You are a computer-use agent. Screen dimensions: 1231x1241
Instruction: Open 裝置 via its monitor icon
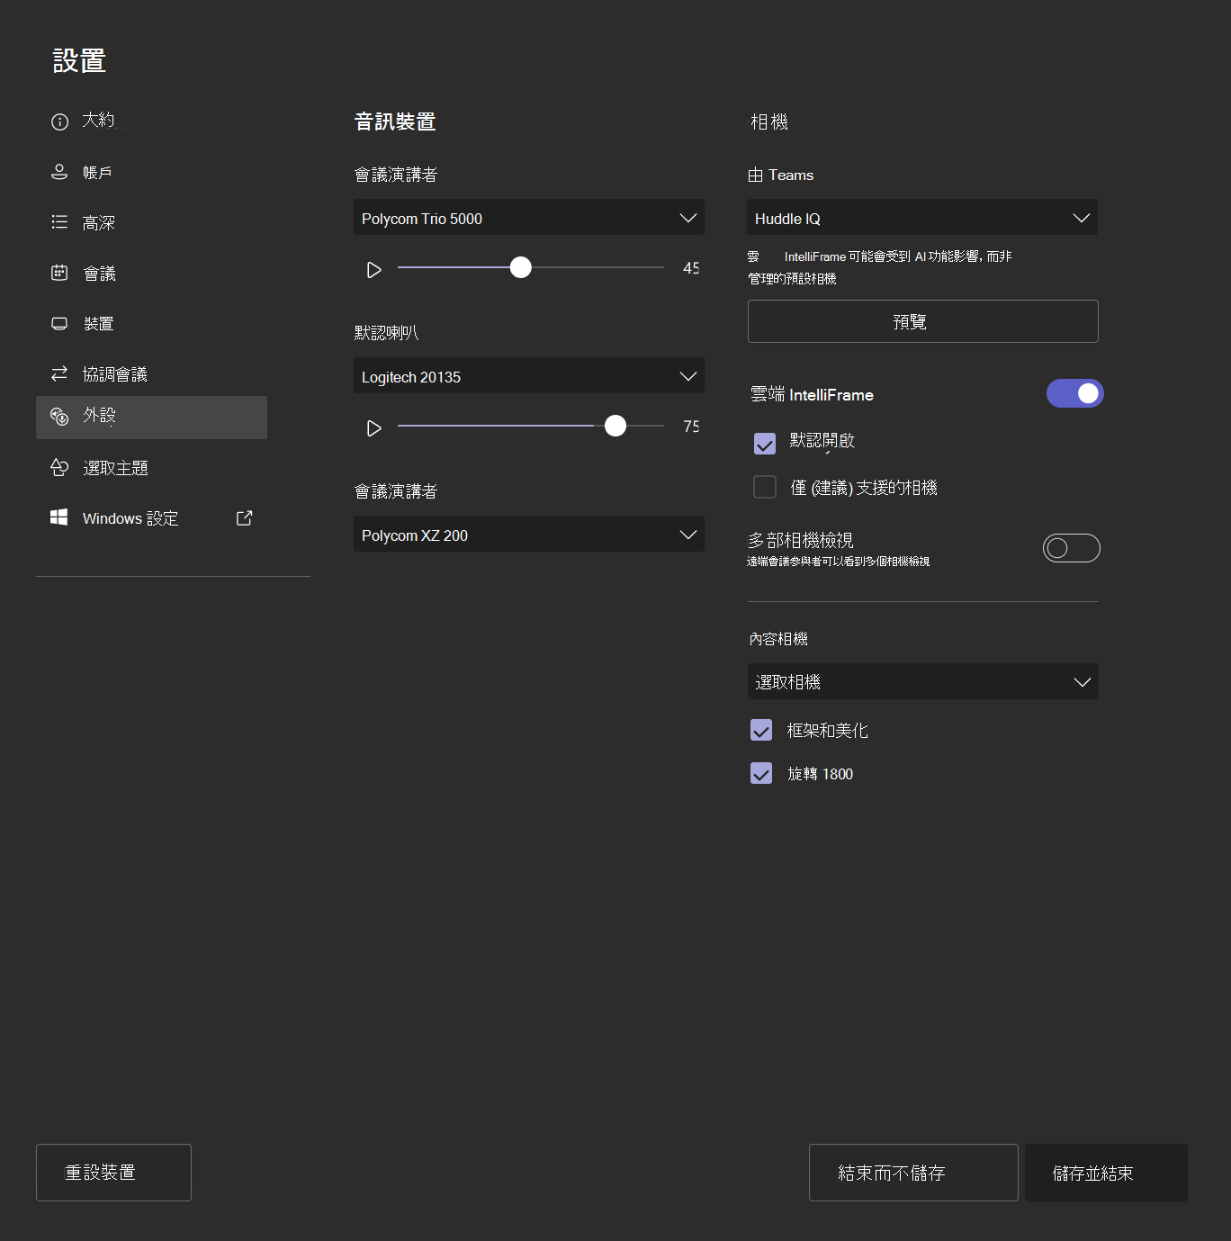(x=58, y=323)
